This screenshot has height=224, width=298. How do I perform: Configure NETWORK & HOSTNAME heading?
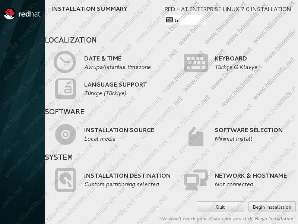coord(251,175)
